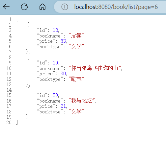Viewport: 166px width, 141px height.
Task: Select the price value 21
Action: [x=63, y=106]
